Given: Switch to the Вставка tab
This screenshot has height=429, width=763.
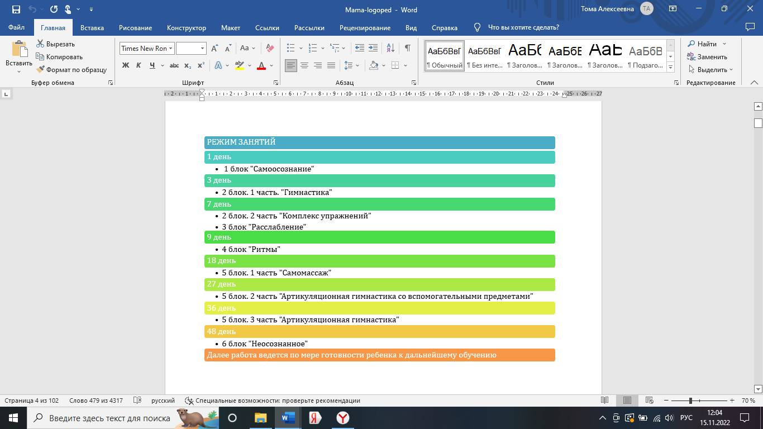Looking at the screenshot, I should point(92,27).
